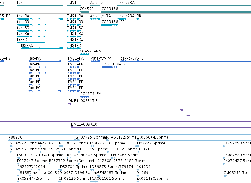Click the fax-RE transcript label
251x183 pixels.
pyautogui.click(x=23, y=34)
